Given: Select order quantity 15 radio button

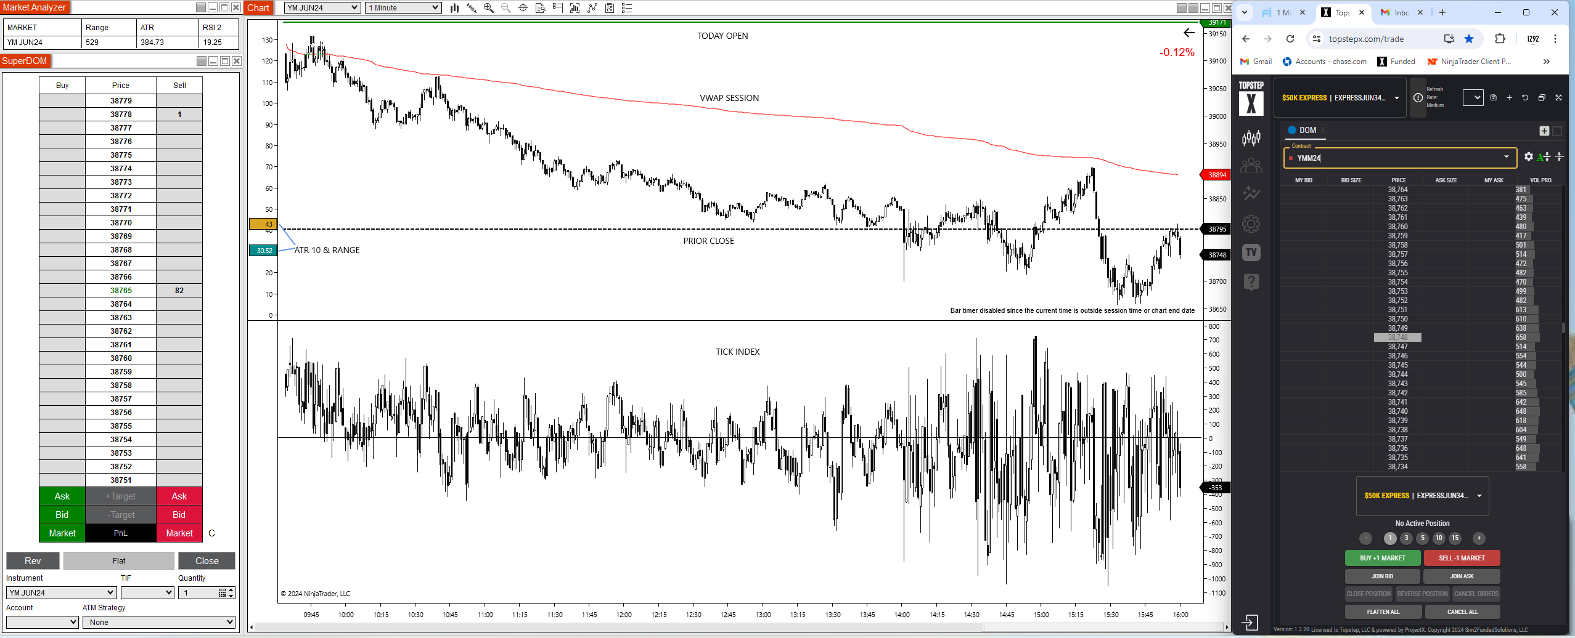Looking at the screenshot, I should pyautogui.click(x=1455, y=538).
